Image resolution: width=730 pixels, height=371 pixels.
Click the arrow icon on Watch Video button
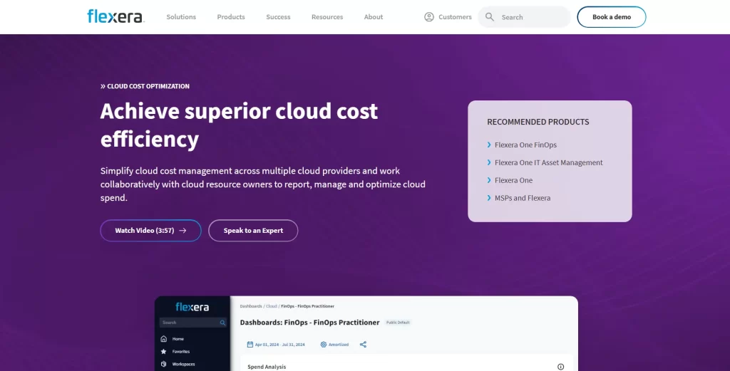[182, 231]
